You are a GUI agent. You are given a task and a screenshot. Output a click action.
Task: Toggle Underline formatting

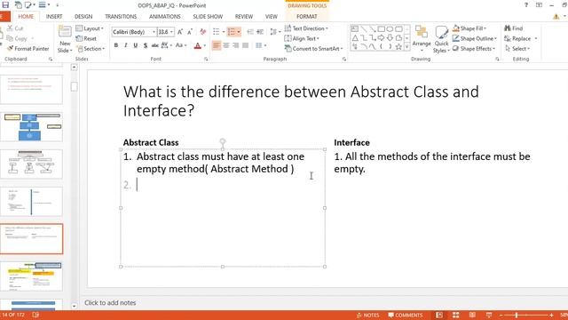point(136,45)
